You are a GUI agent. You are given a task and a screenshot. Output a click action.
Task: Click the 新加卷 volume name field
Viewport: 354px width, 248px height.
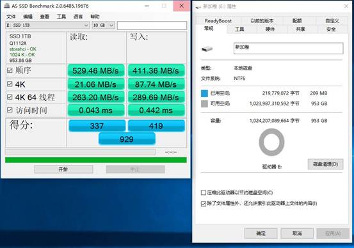(x=288, y=48)
